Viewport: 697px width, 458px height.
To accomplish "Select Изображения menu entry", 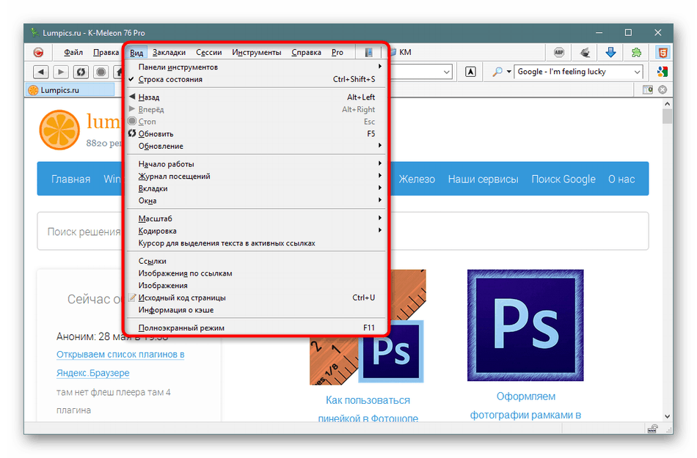I will pyautogui.click(x=255, y=285).
